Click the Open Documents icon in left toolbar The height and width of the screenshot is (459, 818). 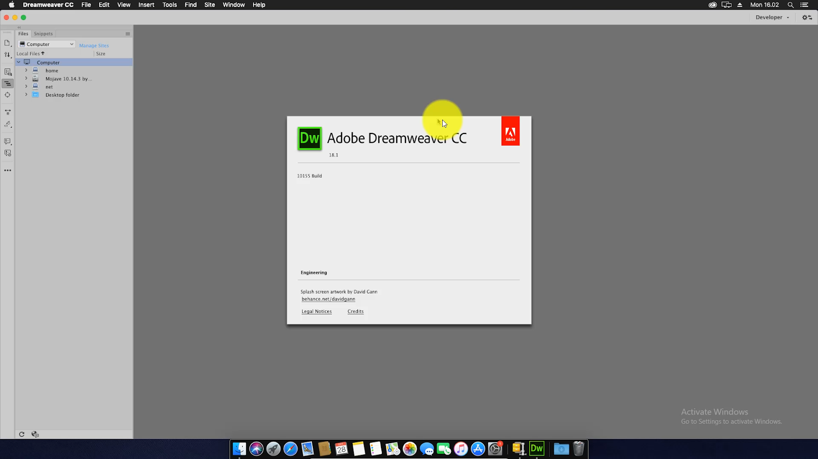click(x=7, y=43)
